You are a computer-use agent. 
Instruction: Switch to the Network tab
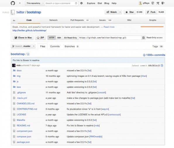[54, 20]
